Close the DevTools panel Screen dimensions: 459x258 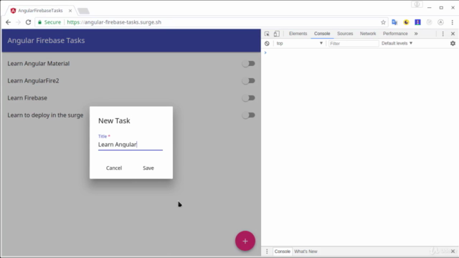[453, 34]
